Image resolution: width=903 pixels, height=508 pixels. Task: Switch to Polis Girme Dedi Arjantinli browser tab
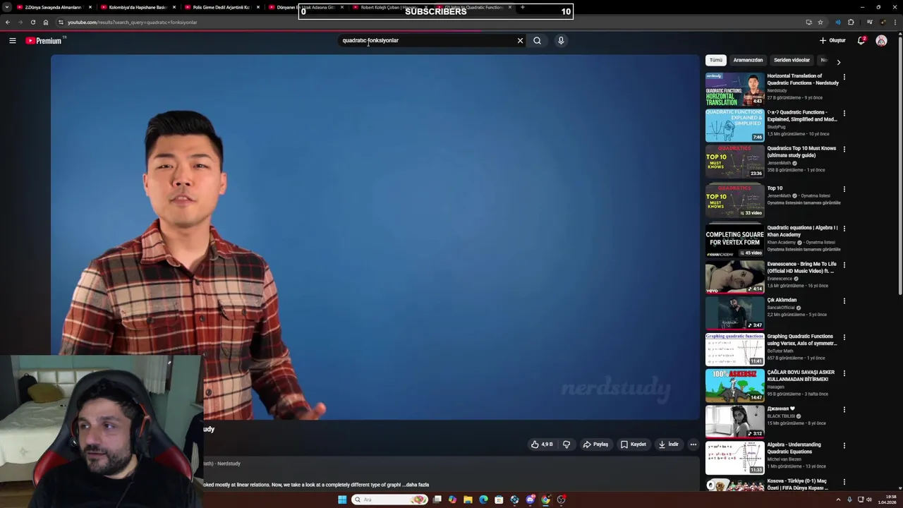tap(222, 7)
